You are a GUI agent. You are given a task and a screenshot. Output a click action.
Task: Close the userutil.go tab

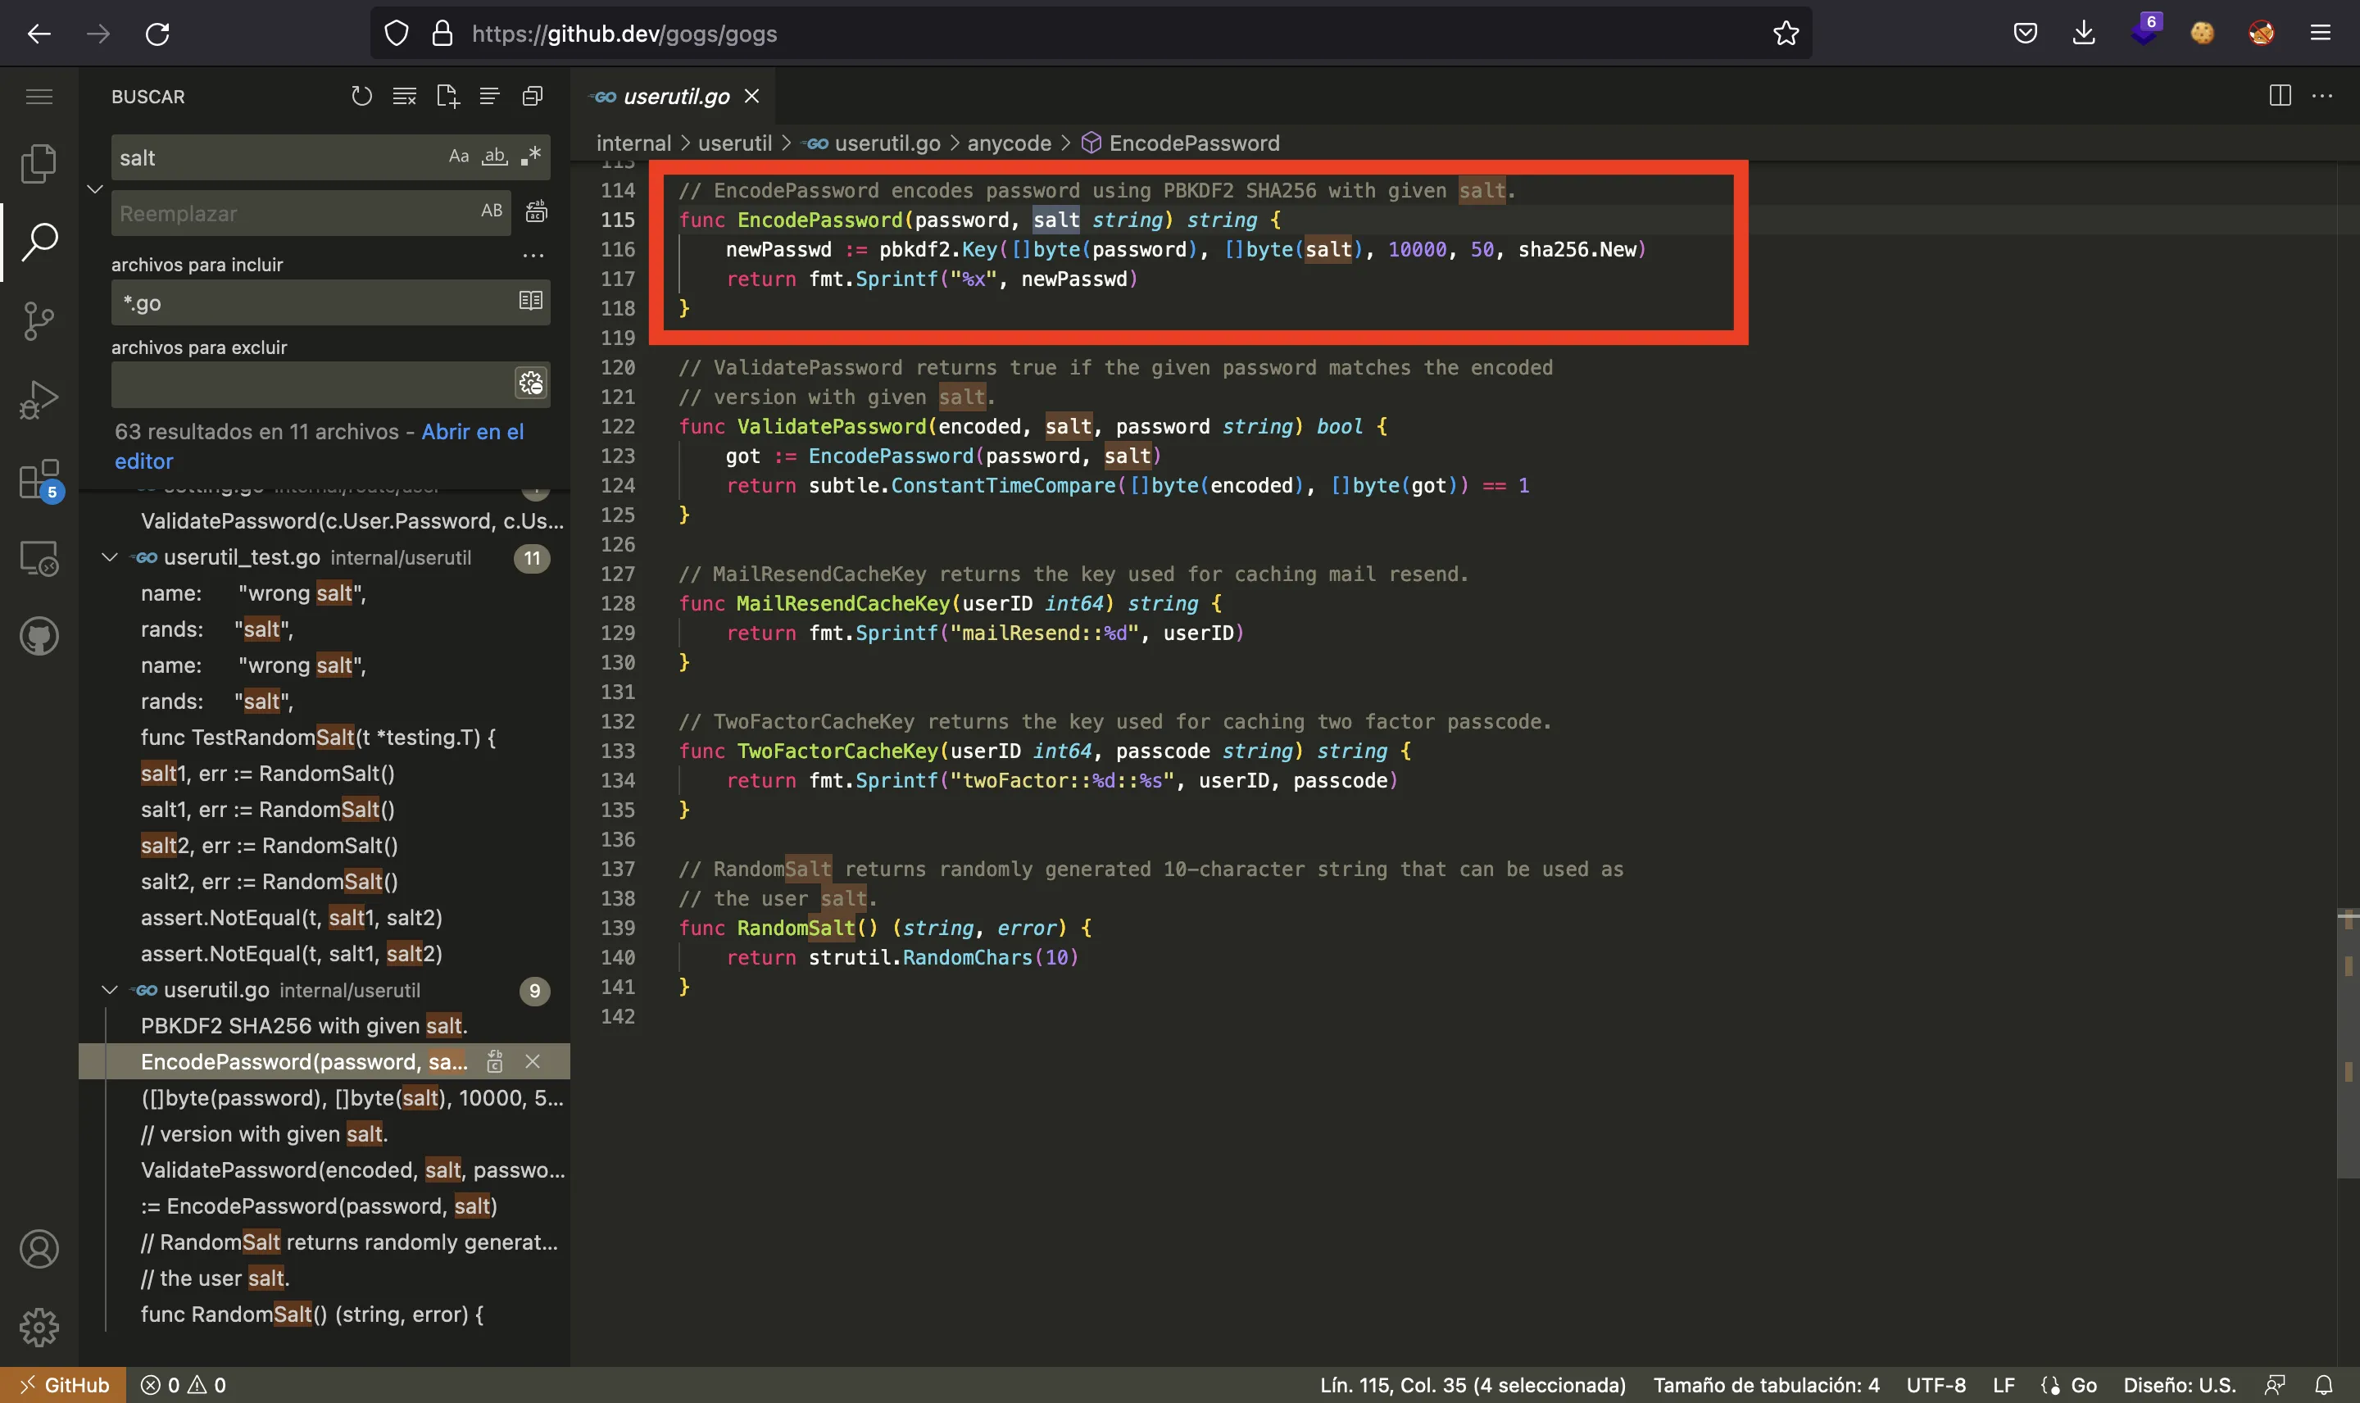[x=751, y=97]
